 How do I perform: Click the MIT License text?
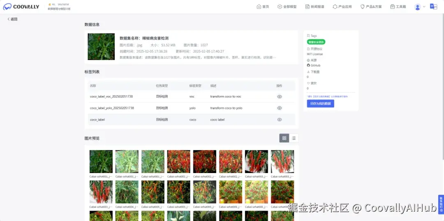pyautogui.click(x=315, y=54)
